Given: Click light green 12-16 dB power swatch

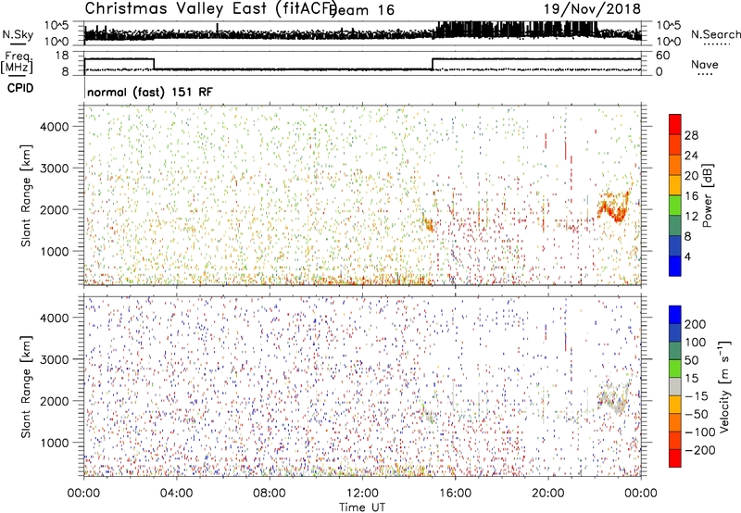Looking at the screenshot, I should point(675,206).
